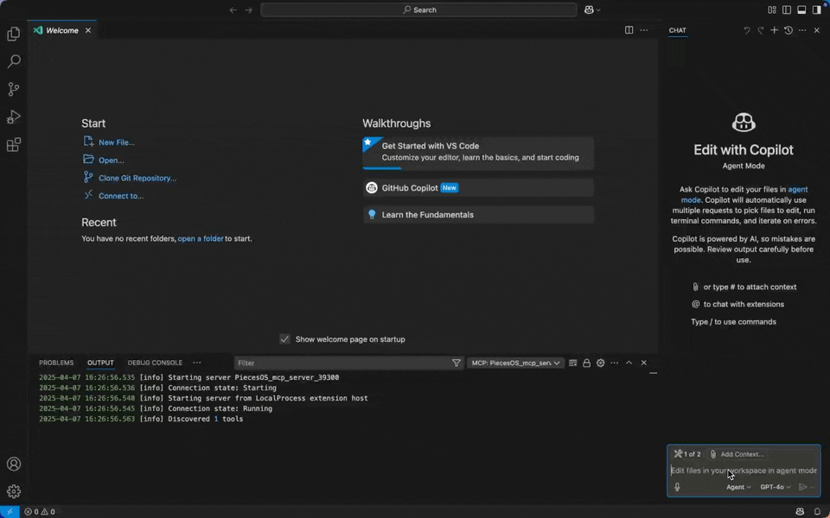Open the Manage gear in activity bar
The width and height of the screenshot is (830, 518).
pos(14,491)
